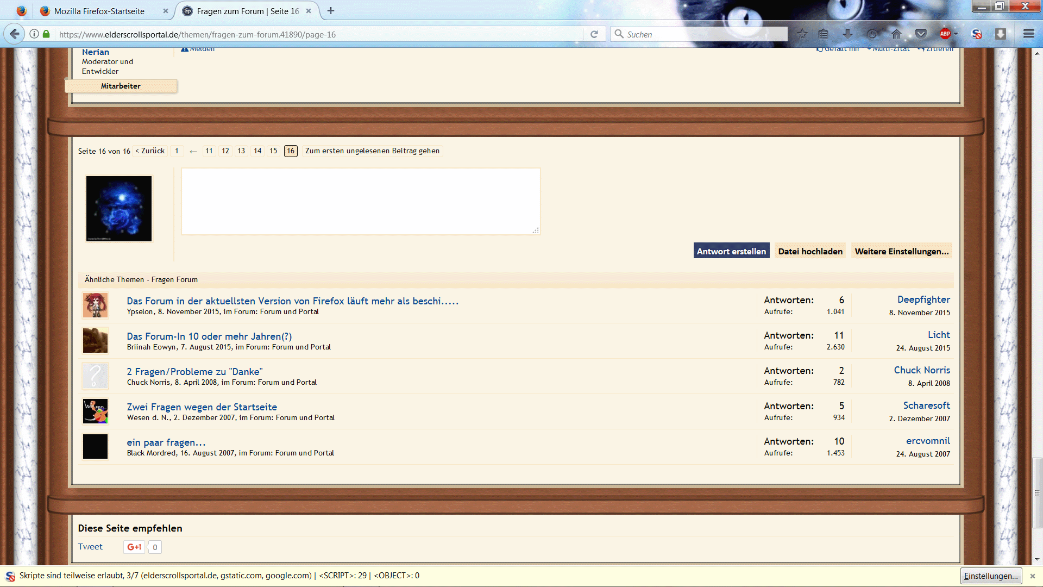Open Weitere Einstellungen options
Image resolution: width=1043 pixels, height=587 pixels.
coord(901,251)
